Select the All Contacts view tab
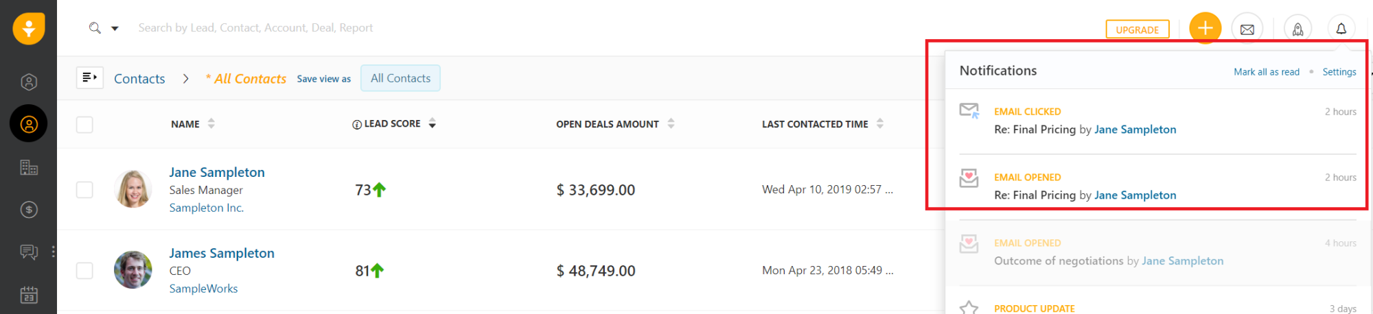Image resolution: width=1373 pixels, height=314 pixels. (x=400, y=78)
